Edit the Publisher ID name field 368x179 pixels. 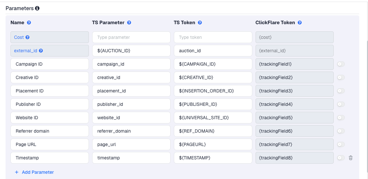50,104
